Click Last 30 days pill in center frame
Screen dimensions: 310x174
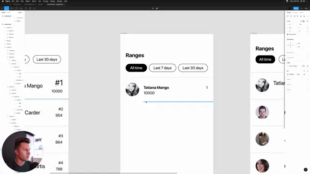point(193,68)
